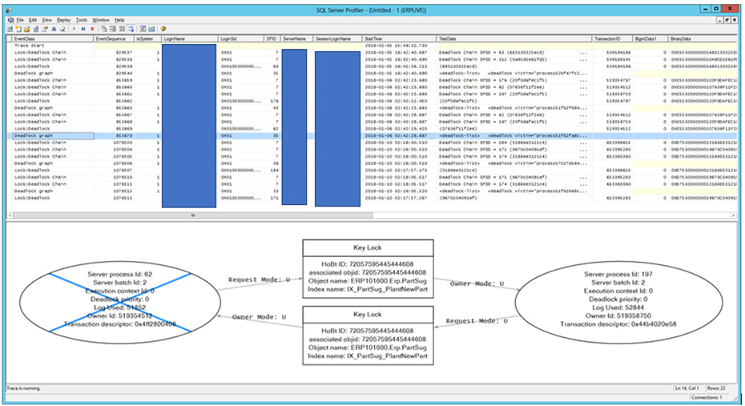Click the TransactionID column header

613,38
